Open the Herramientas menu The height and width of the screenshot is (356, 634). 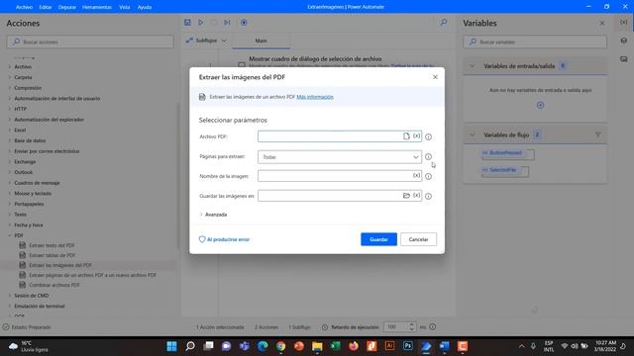[x=97, y=7]
